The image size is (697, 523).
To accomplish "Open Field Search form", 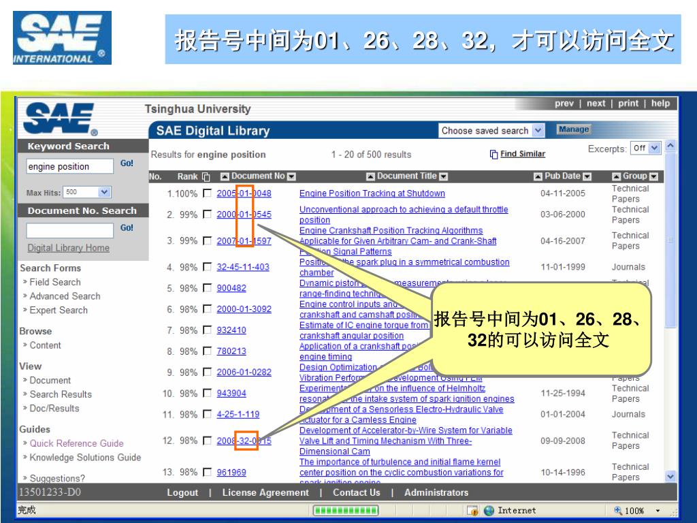I will click(55, 282).
